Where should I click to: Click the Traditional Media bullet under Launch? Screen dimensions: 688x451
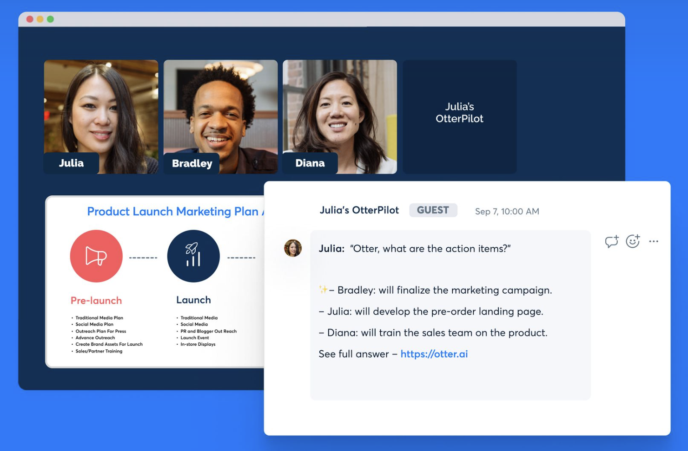[198, 318]
